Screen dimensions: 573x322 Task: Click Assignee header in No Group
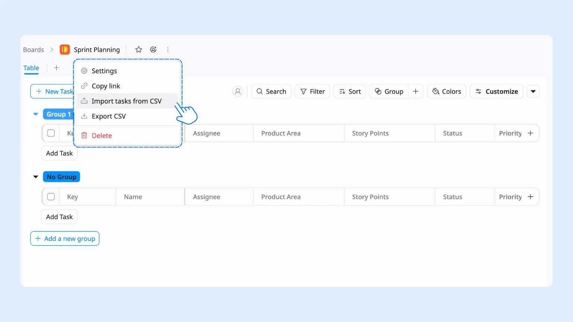pos(219,197)
